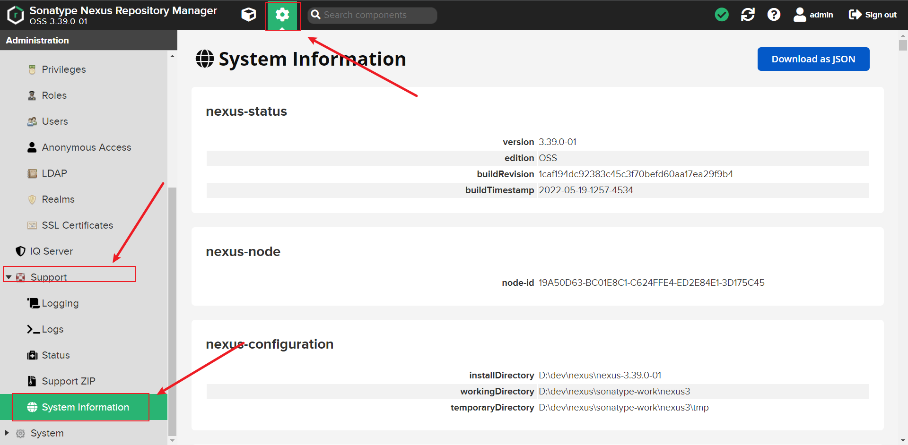This screenshot has width=908, height=445.
Task: Click the nexus-node section heading
Action: point(243,251)
